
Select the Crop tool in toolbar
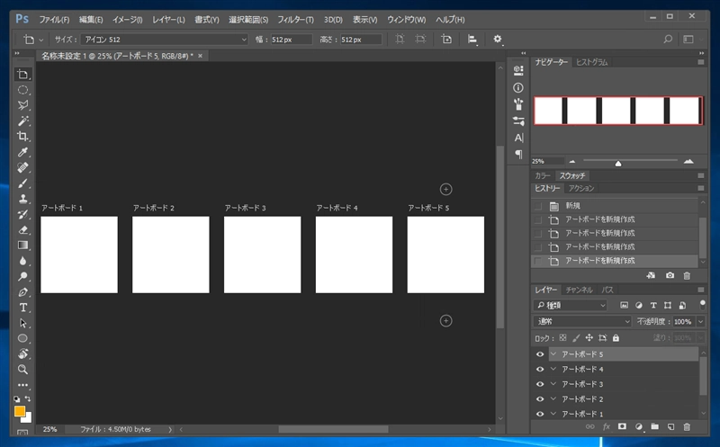tap(23, 136)
